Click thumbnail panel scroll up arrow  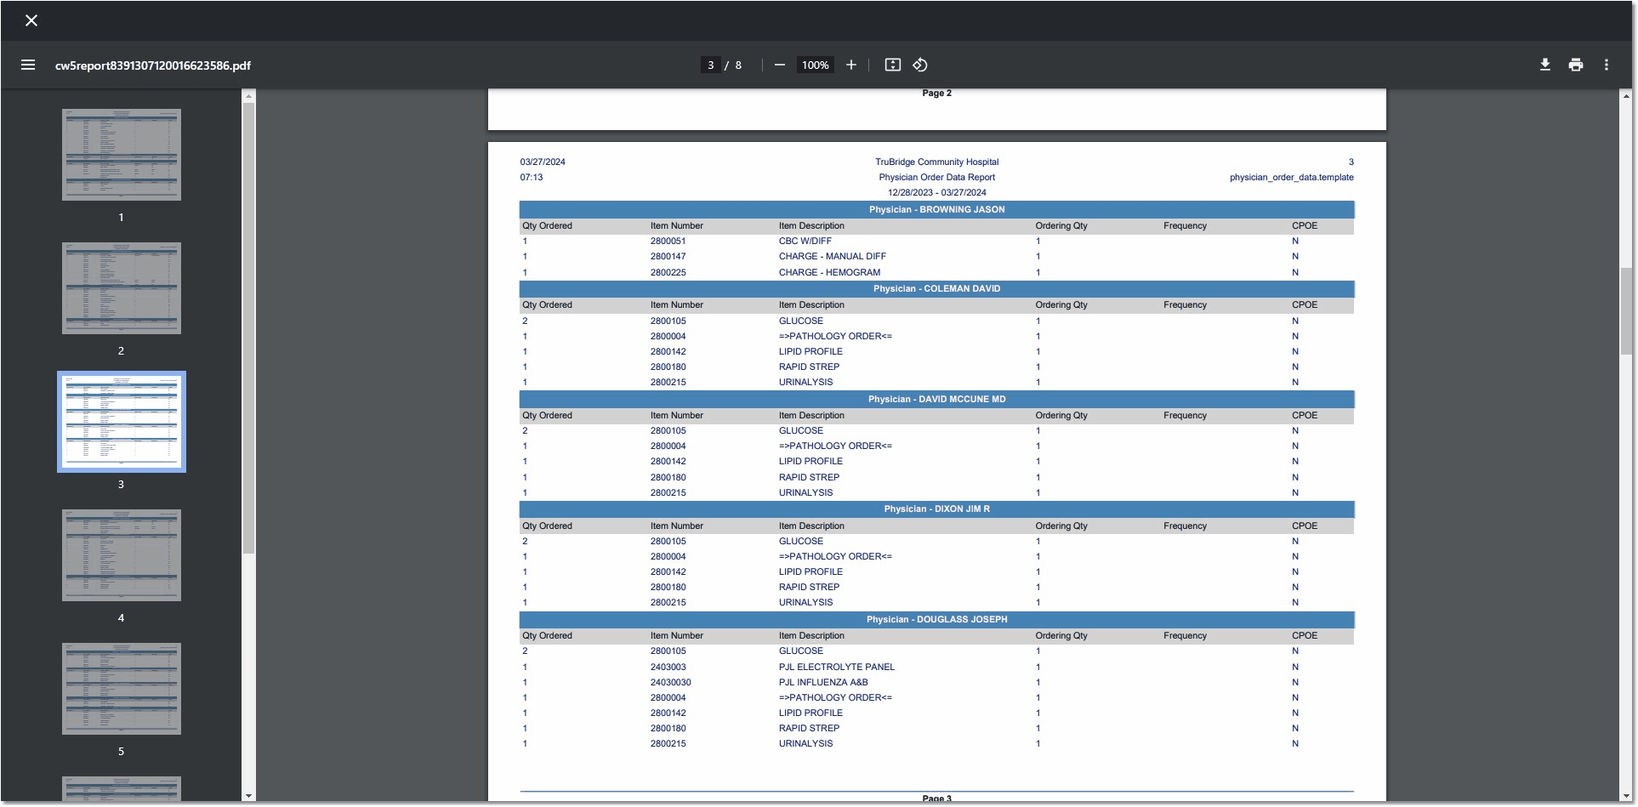click(248, 96)
